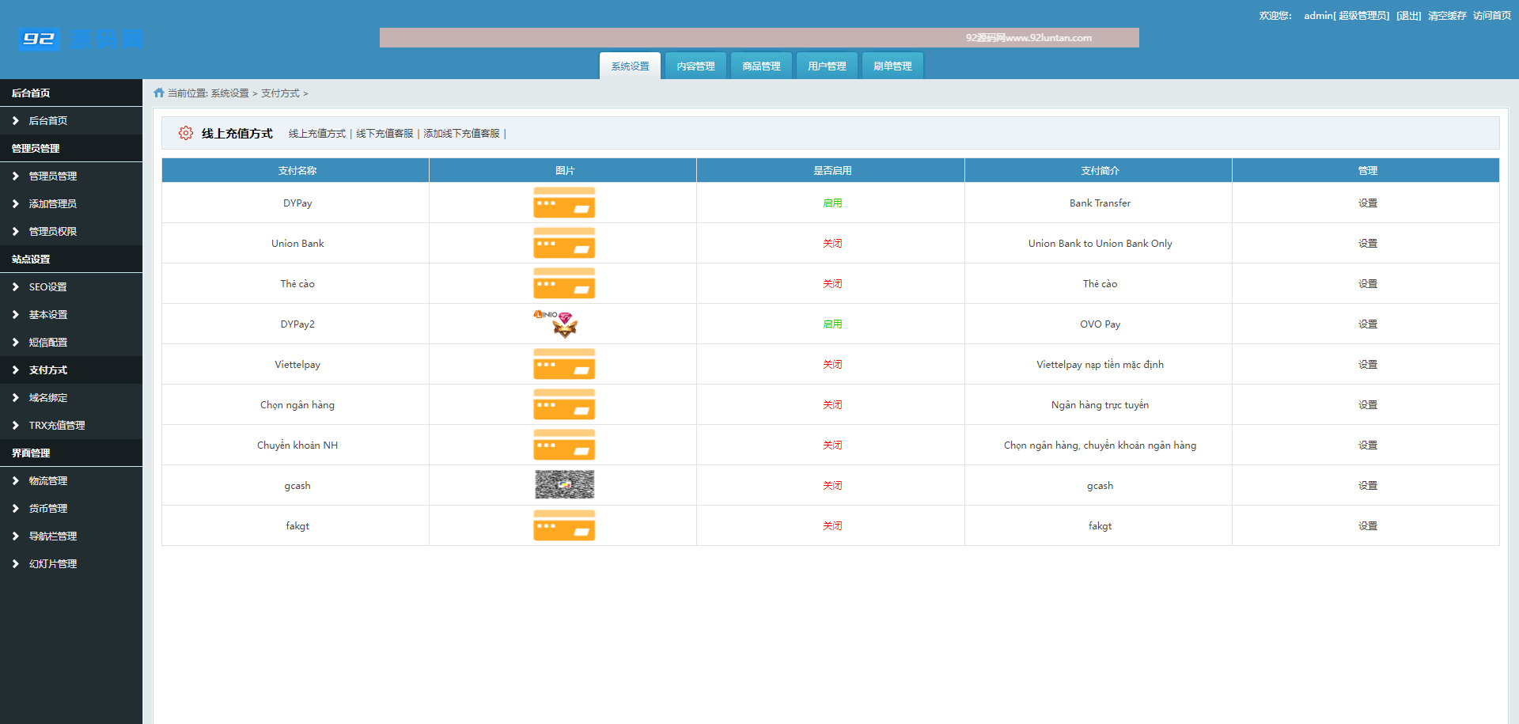Click the gear icon beside 线上充值方式

tap(186, 133)
